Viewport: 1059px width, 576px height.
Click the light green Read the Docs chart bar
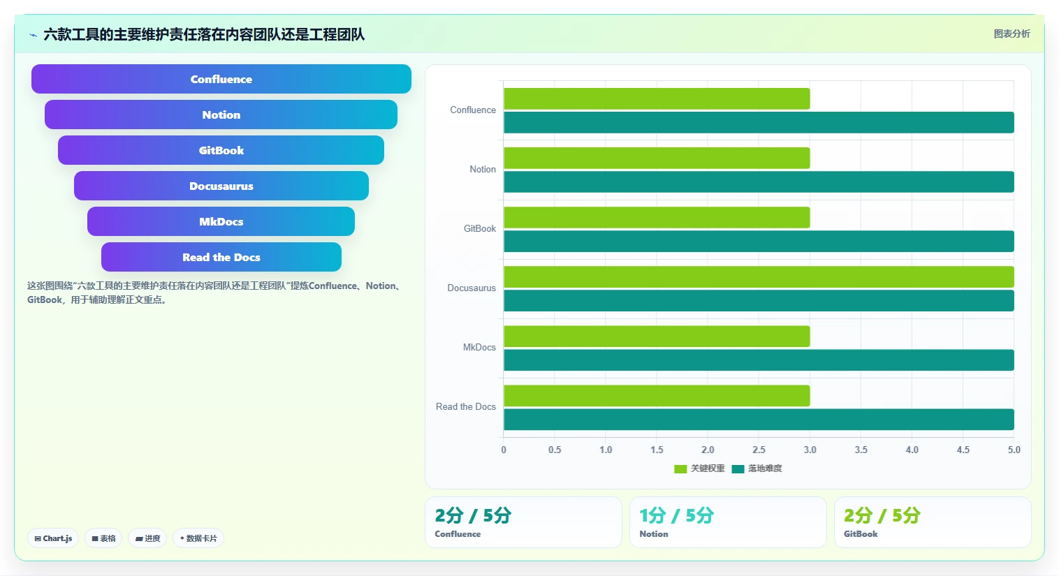[657, 395]
